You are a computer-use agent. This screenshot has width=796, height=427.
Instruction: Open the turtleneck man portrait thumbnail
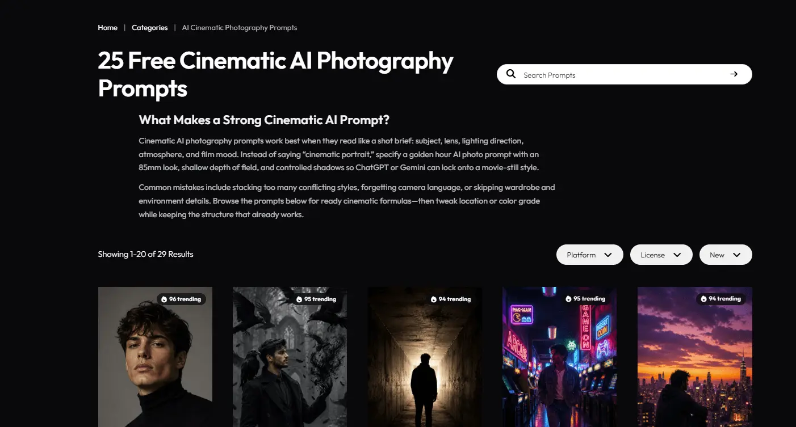pos(155,357)
